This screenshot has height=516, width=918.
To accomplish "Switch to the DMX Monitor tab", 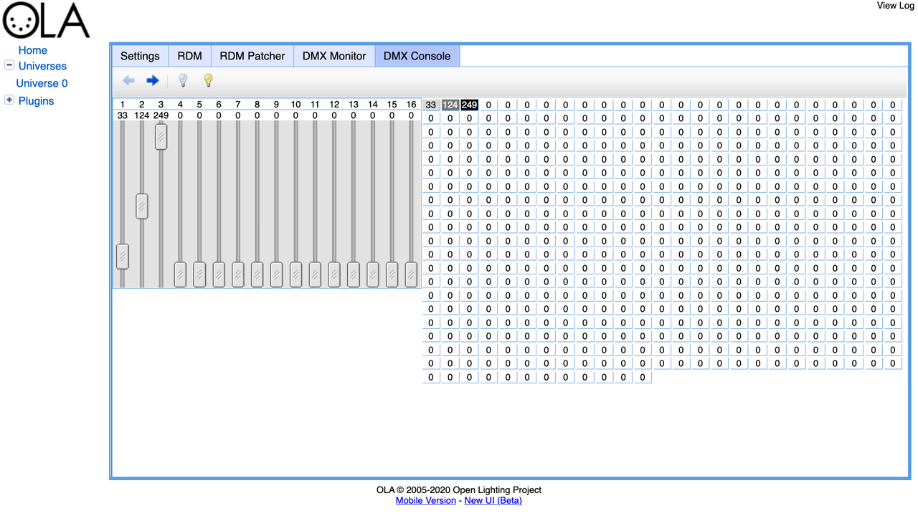I will (x=334, y=56).
